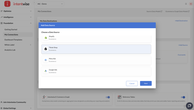Click the Optimize sidebar icon
Image resolution: width=194 pixels, height=110 pixels.
click(2, 11)
